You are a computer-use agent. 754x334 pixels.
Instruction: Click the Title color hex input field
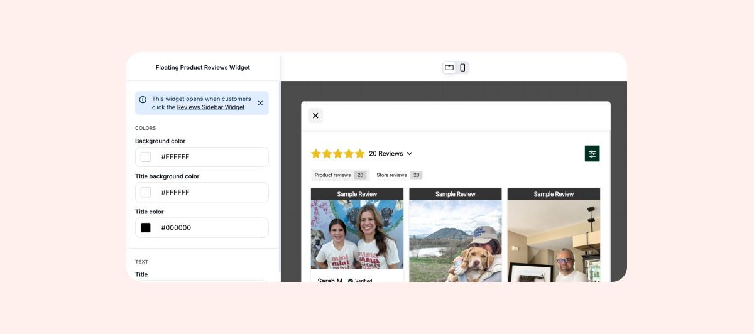(x=210, y=228)
